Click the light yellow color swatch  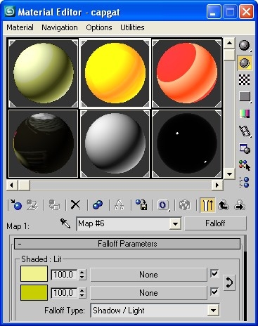[x=34, y=273]
